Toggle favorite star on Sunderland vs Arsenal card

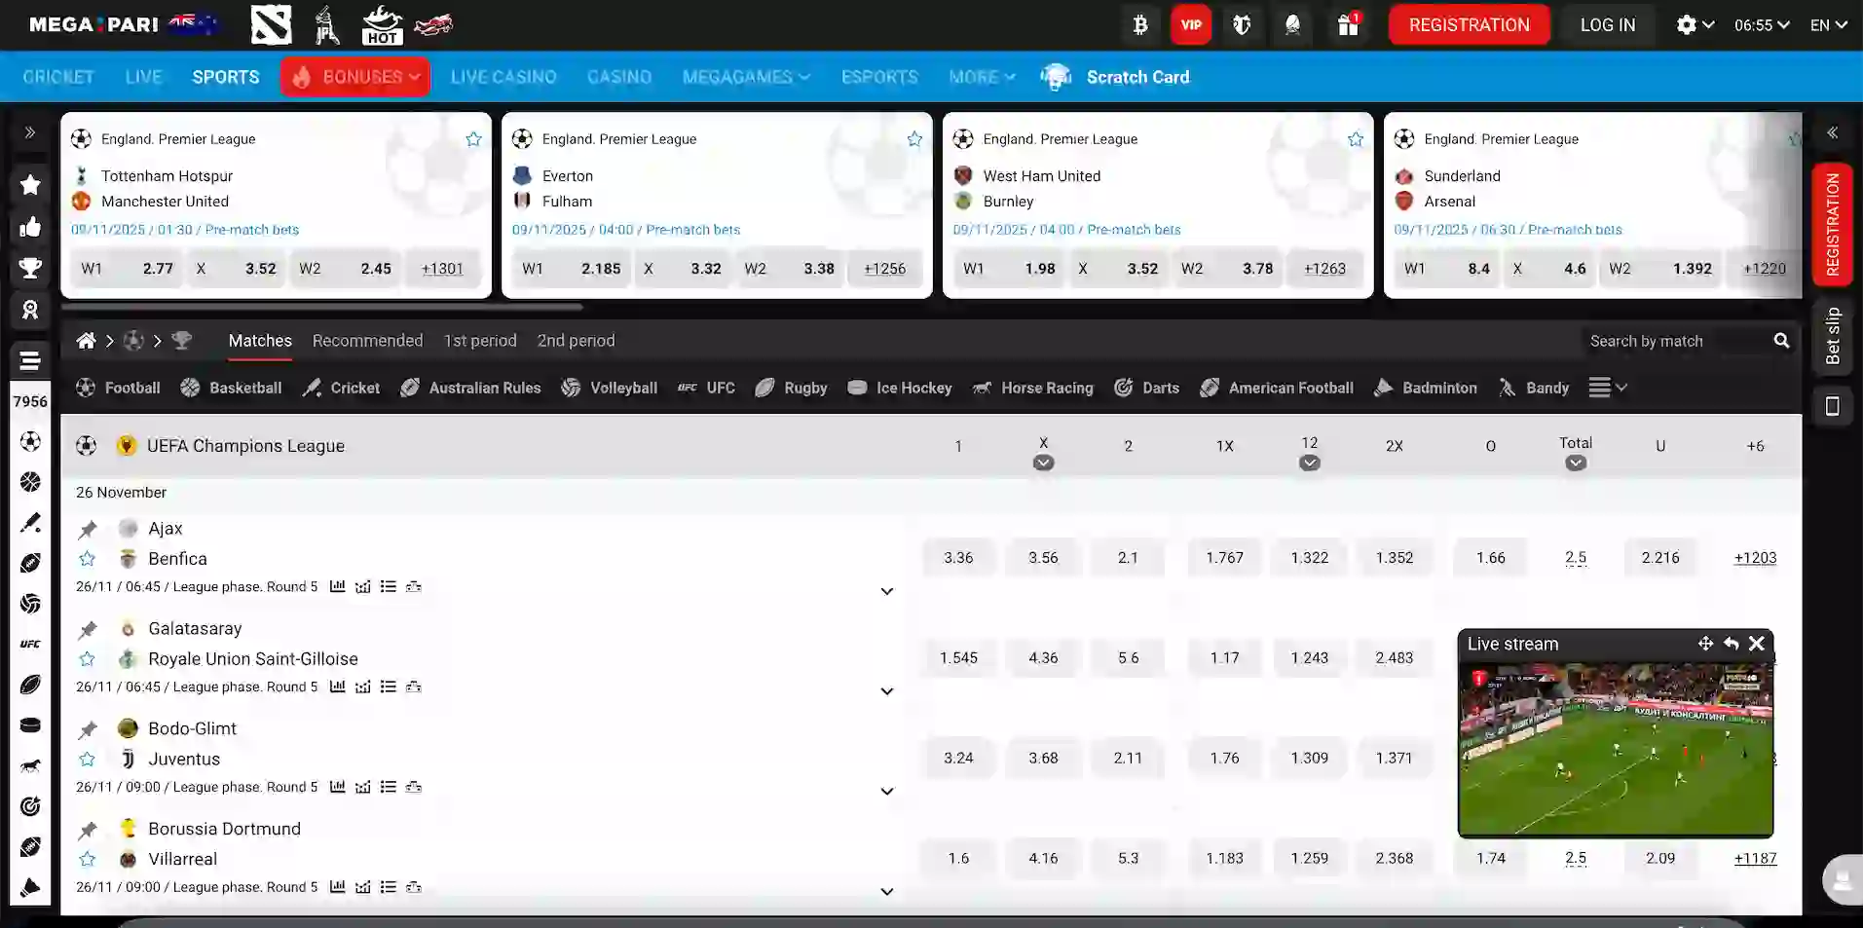[x=1795, y=139]
